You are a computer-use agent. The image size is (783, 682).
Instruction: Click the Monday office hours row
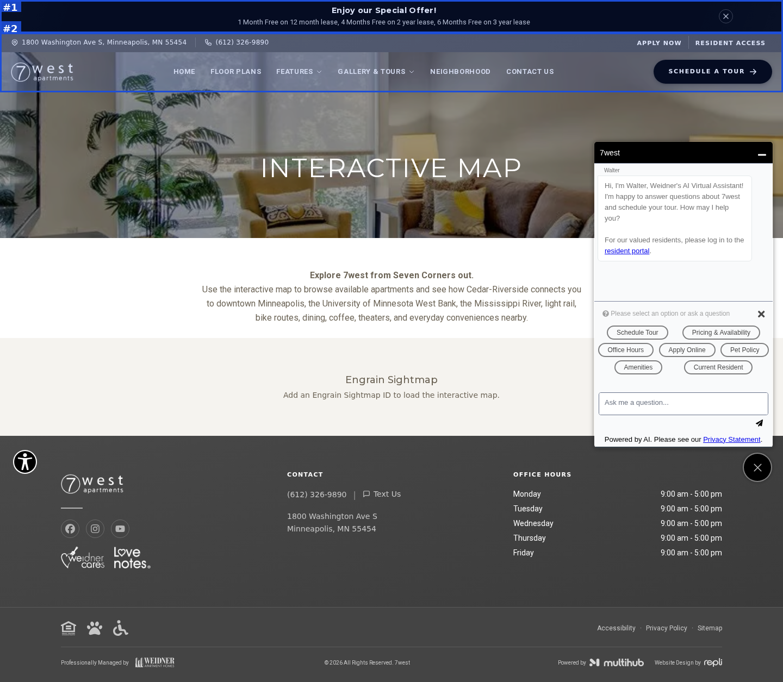[618, 494]
